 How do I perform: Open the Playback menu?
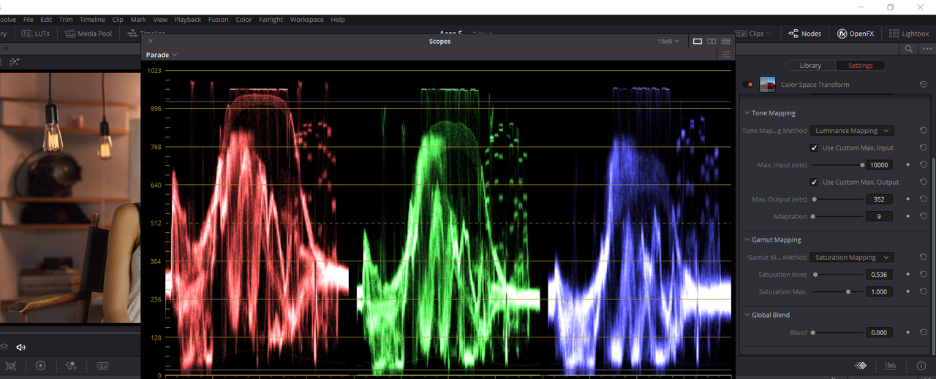(x=188, y=20)
